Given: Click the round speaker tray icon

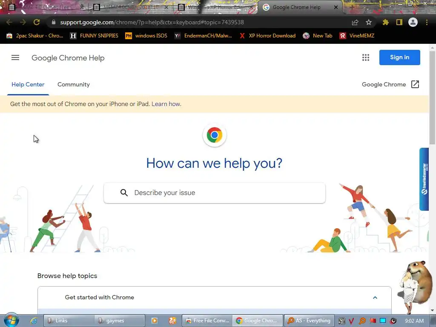Looking at the screenshot, I should click(x=393, y=321).
